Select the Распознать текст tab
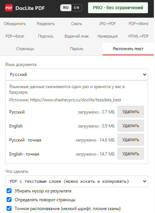 pyautogui.click(x=128, y=49)
